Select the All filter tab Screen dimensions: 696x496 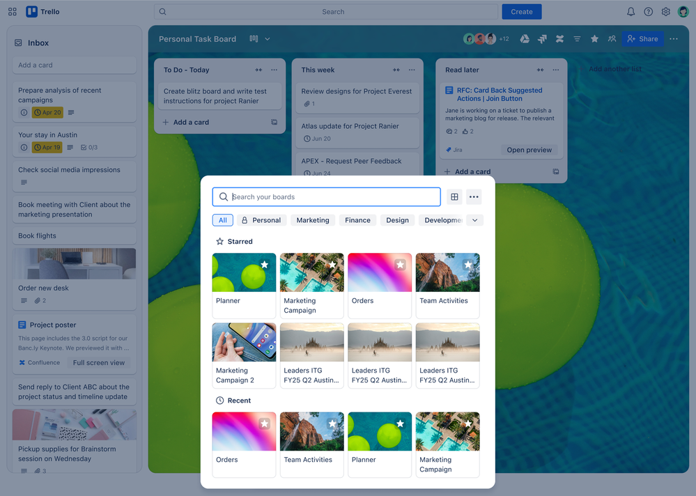coord(223,221)
